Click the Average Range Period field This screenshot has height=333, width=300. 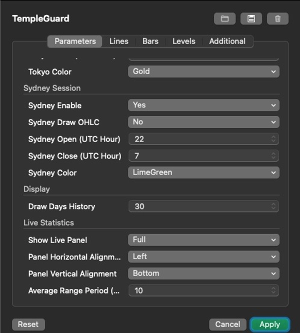coord(203,290)
